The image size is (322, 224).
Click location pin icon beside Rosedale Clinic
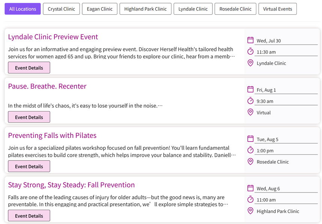[x=250, y=162]
